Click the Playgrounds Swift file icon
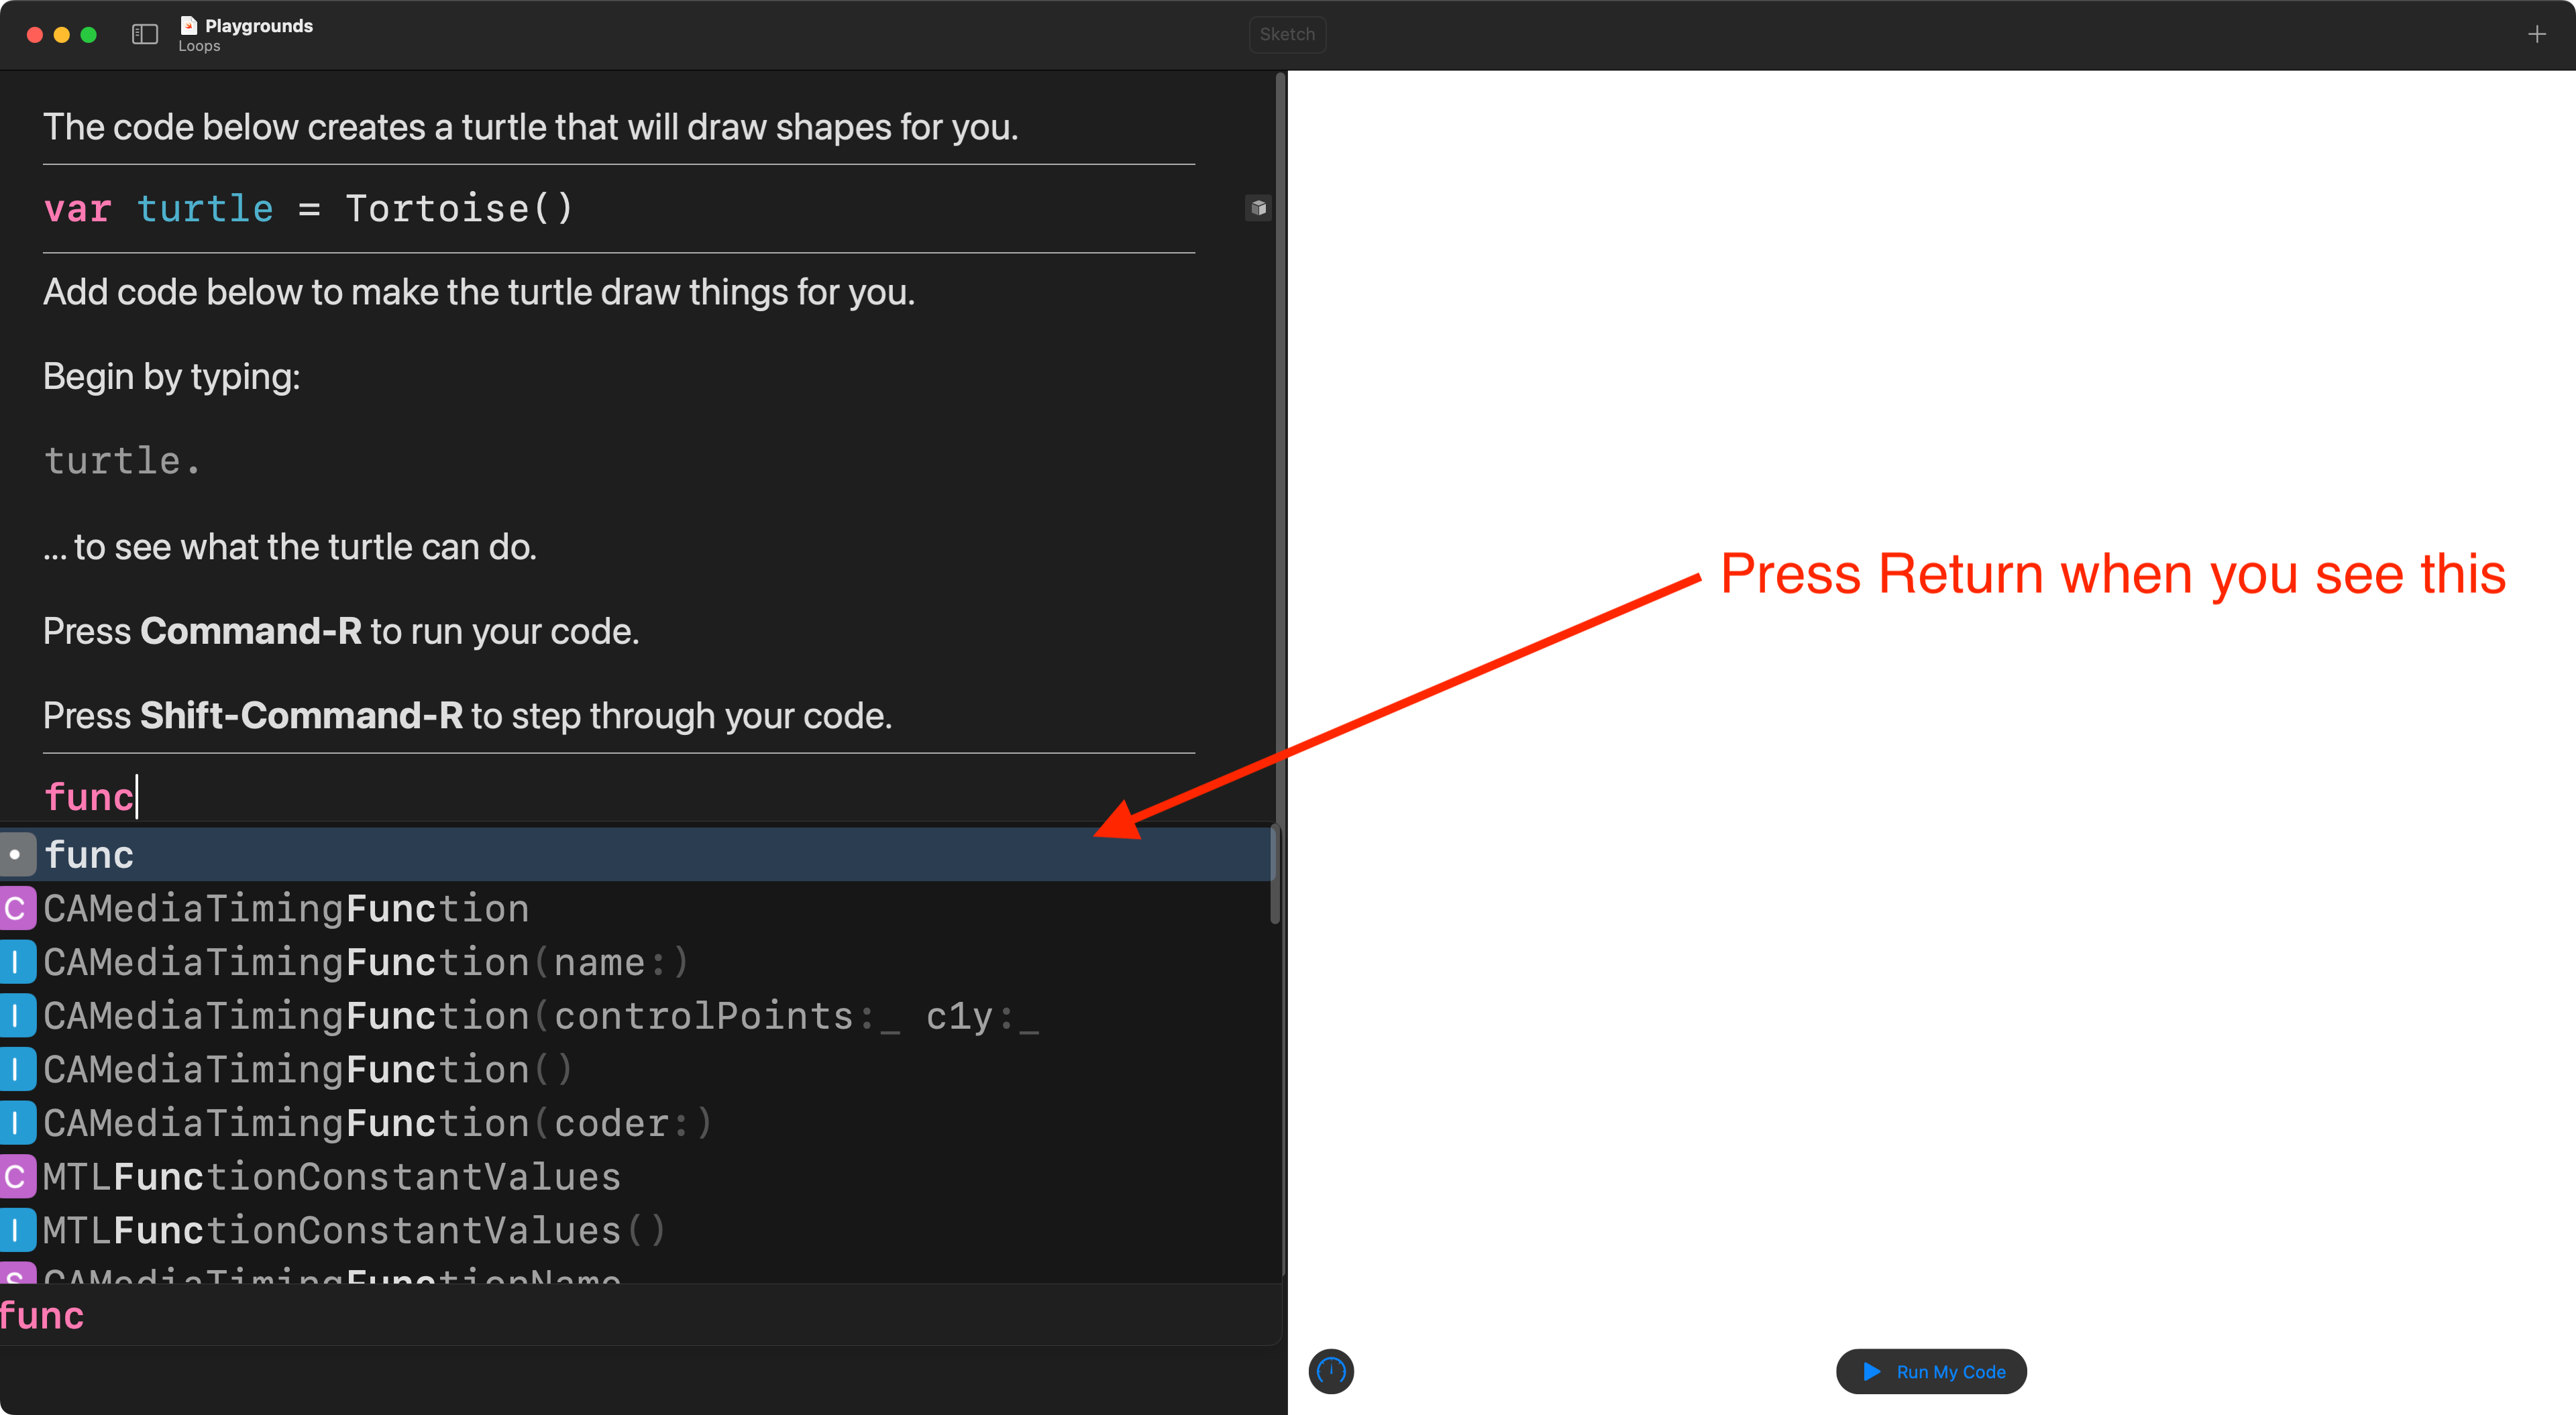Image resolution: width=2576 pixels, height=1415 pixels. point(189,25)
